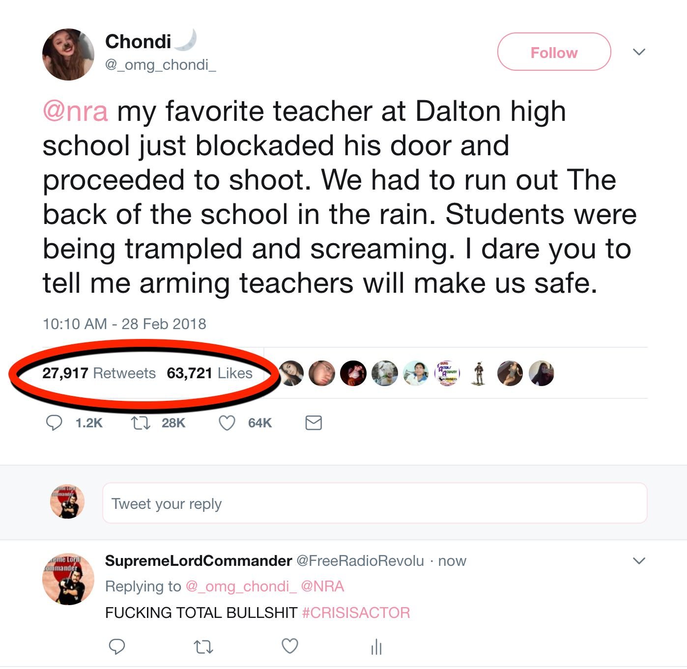Open Chondi's profile picture
Viewport: 687px width, 669px height.
tap(68, 55)
